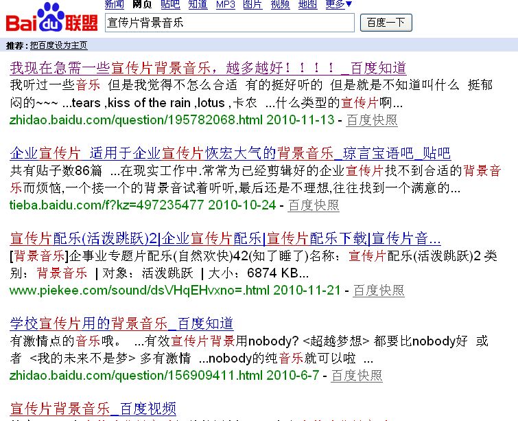Switch to the 地图 map search
518x421 pixels.
tap(307, 5)
